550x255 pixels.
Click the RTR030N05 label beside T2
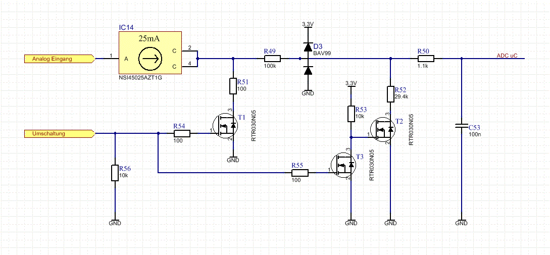click(x=411, y=129)
